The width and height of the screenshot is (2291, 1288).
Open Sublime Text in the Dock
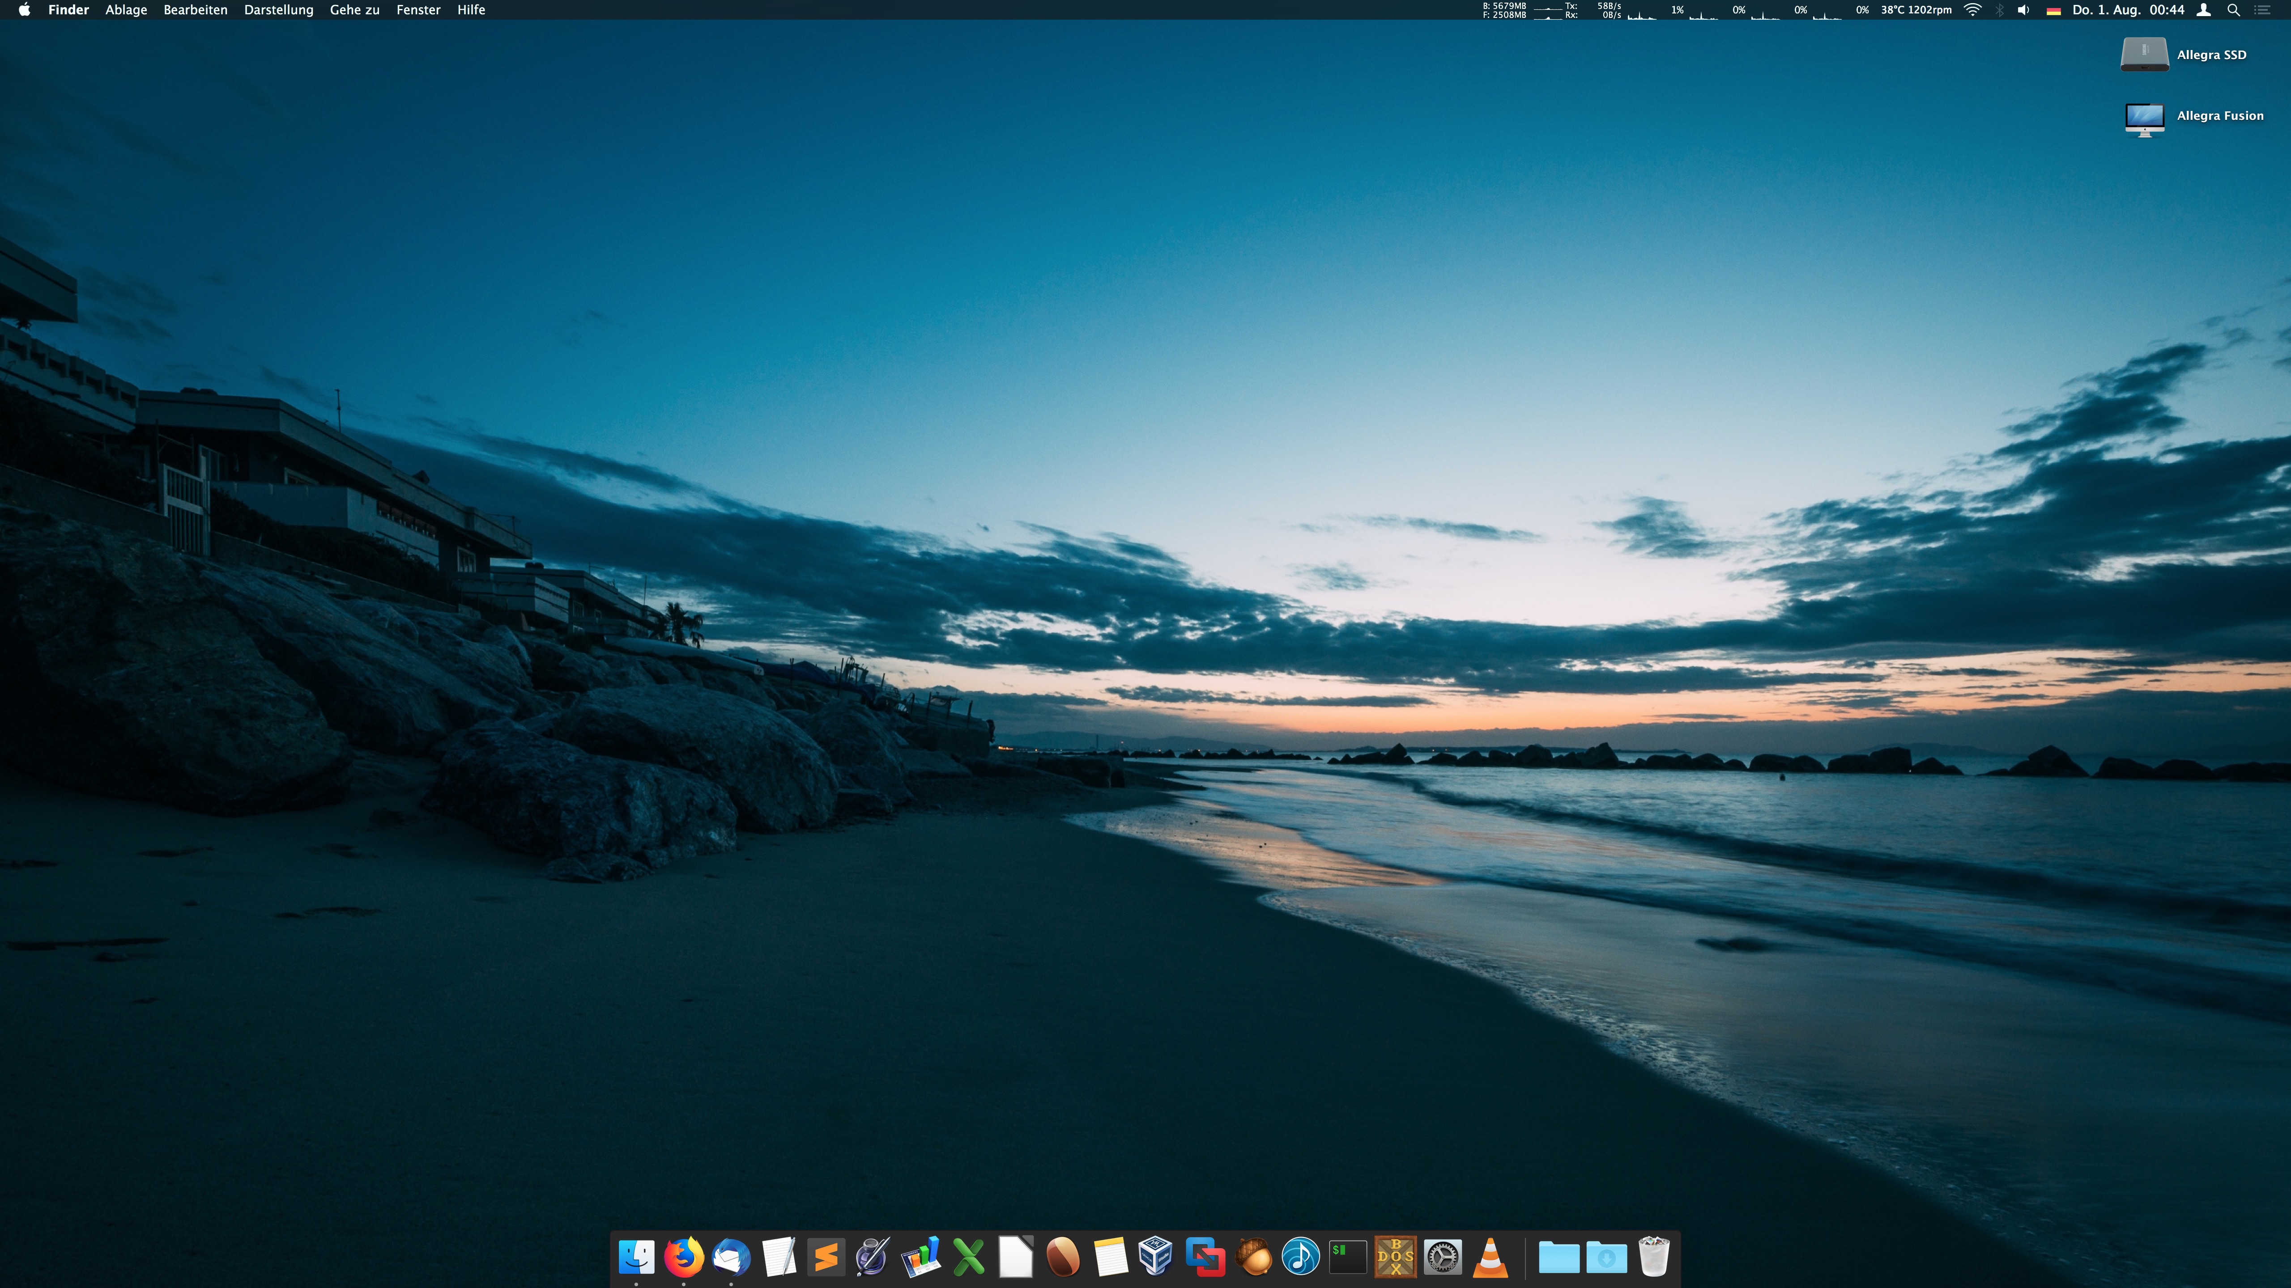(826, 1257)
